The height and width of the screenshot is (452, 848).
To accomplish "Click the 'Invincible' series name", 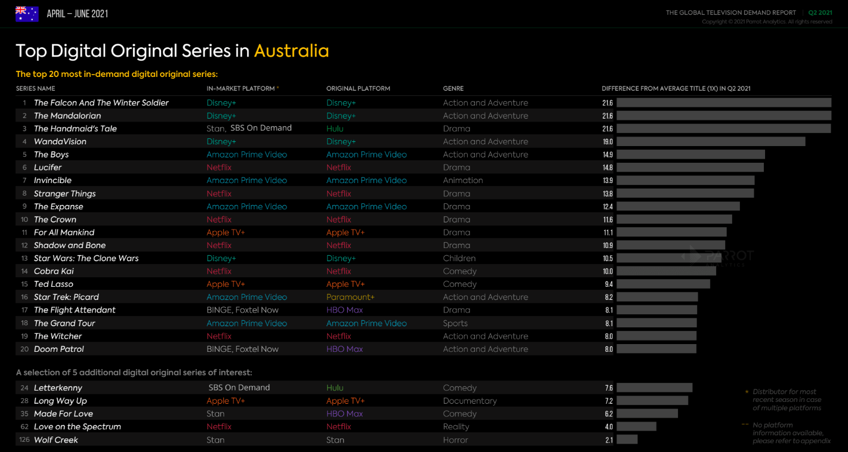I will [x=53, y=180].
